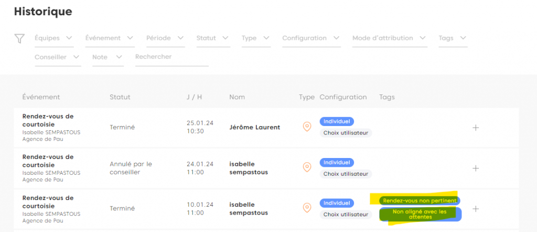
Task: Click location pin in 24.01.24 appointment row
Action: pyautogui.click(x=307, y=167)
